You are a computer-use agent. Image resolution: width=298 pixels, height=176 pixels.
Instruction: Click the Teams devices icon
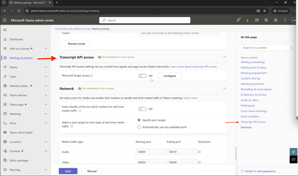coord(5,95)
